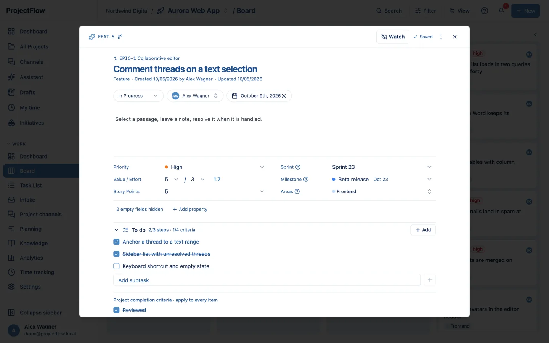Viewport: 549px width, 343px height.
Task: Open the In Progress status dropdown
Action: tap(138, 96)
